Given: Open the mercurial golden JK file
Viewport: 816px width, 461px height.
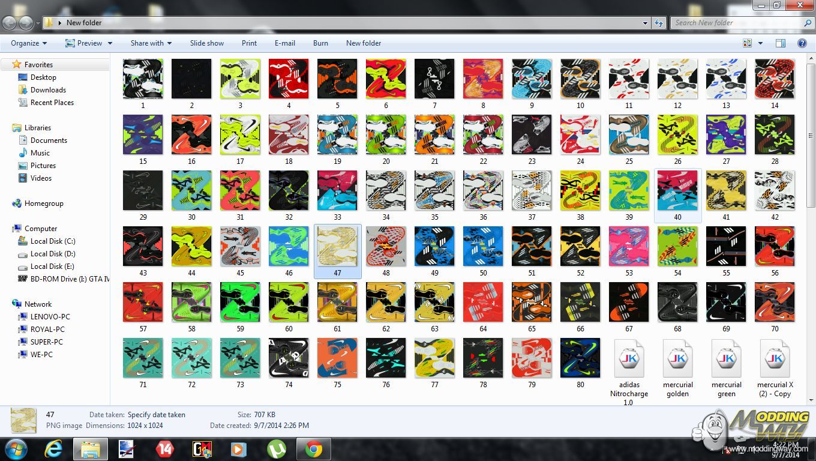Looking at the screenshot, I should (x=677, y=359).
